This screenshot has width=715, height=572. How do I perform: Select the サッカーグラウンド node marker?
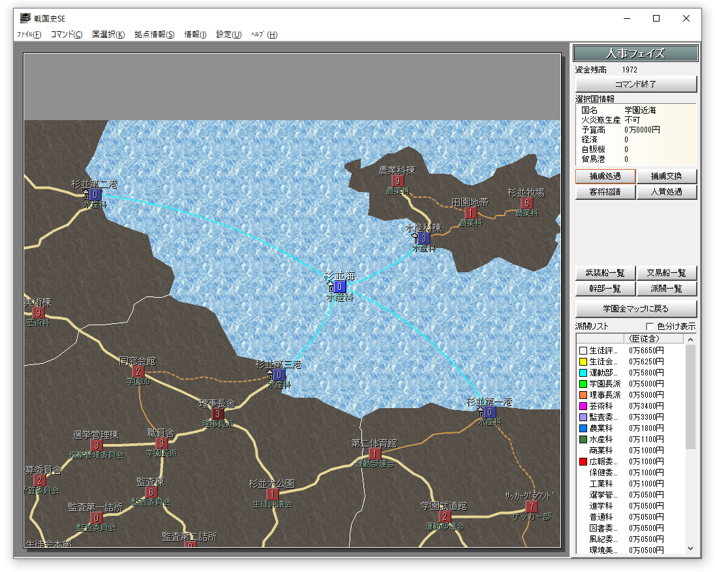tap(531, 506)
